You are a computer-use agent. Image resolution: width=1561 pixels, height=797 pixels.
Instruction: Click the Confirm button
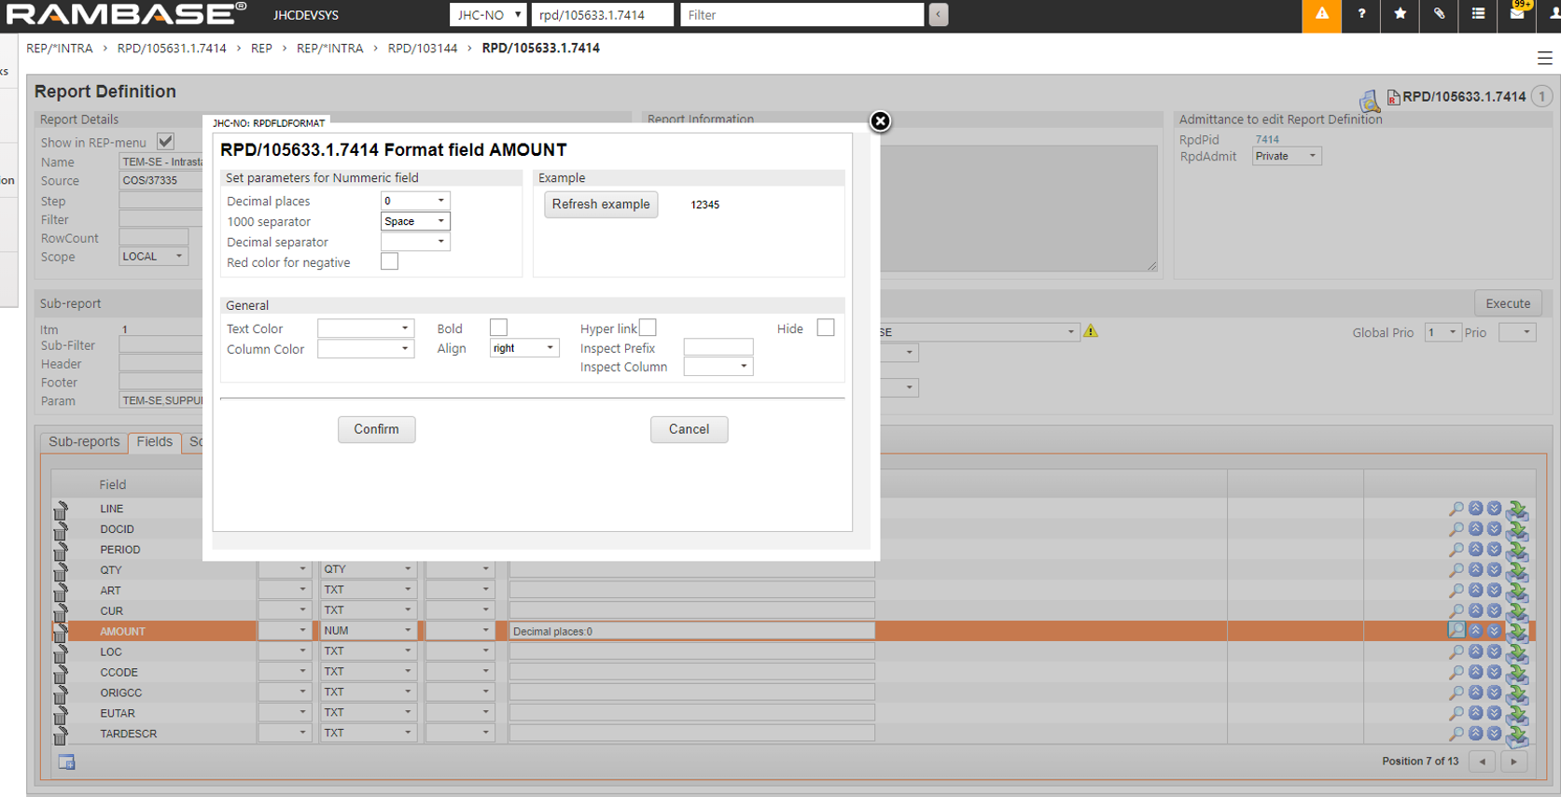[376, 429]
